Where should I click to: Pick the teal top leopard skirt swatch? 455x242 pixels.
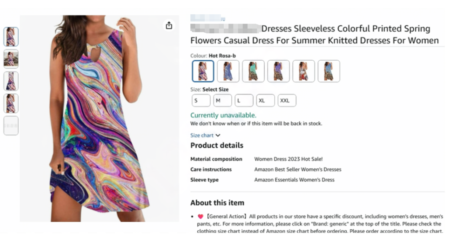[253, 71]
